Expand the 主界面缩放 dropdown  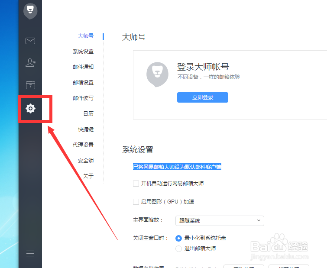tap(220, 221)
